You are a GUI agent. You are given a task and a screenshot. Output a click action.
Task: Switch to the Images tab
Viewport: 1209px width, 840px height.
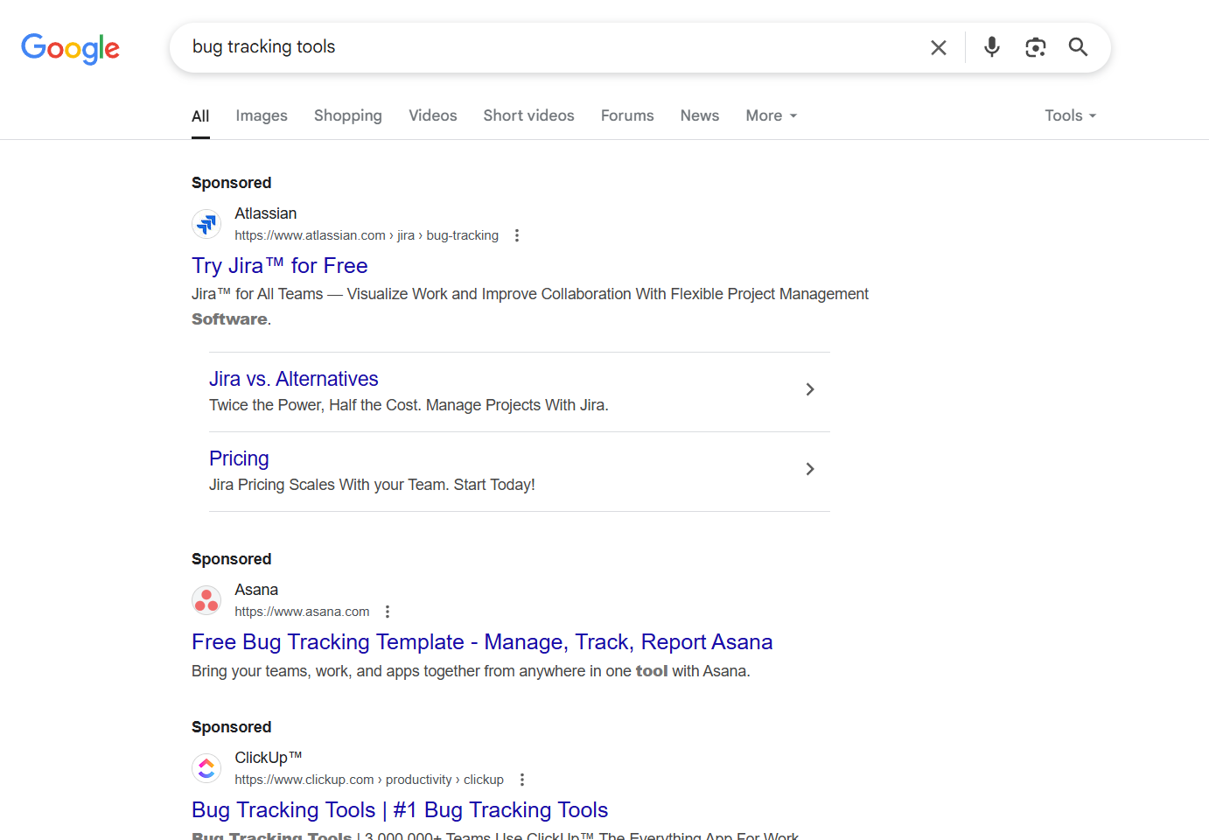pyautogui.click(x=262, y=115)
